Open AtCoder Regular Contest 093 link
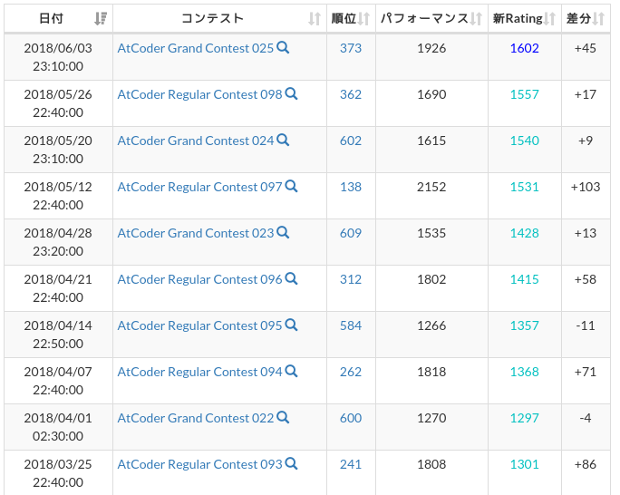The width and height of the screenshot is (620, 495). tap(199, 464)
